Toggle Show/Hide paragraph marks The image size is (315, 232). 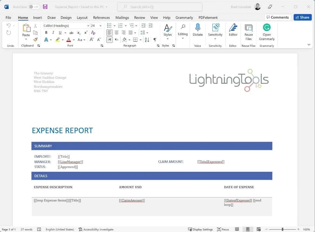pyautogui.click(x=155, y=39)
